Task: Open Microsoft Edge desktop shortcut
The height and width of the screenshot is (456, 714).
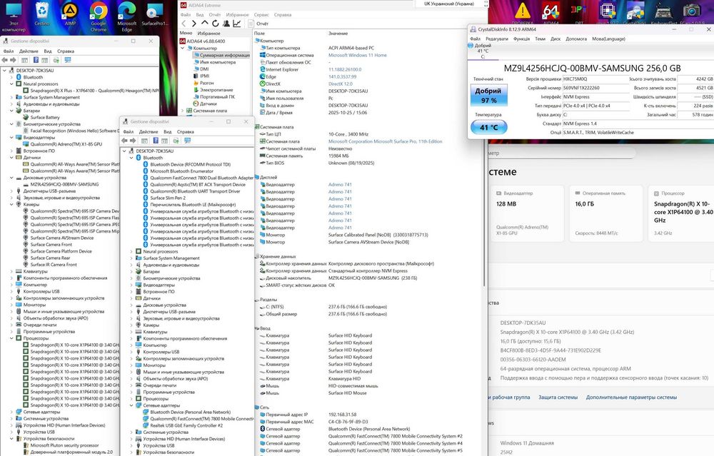Action: (x=127, y=16)
